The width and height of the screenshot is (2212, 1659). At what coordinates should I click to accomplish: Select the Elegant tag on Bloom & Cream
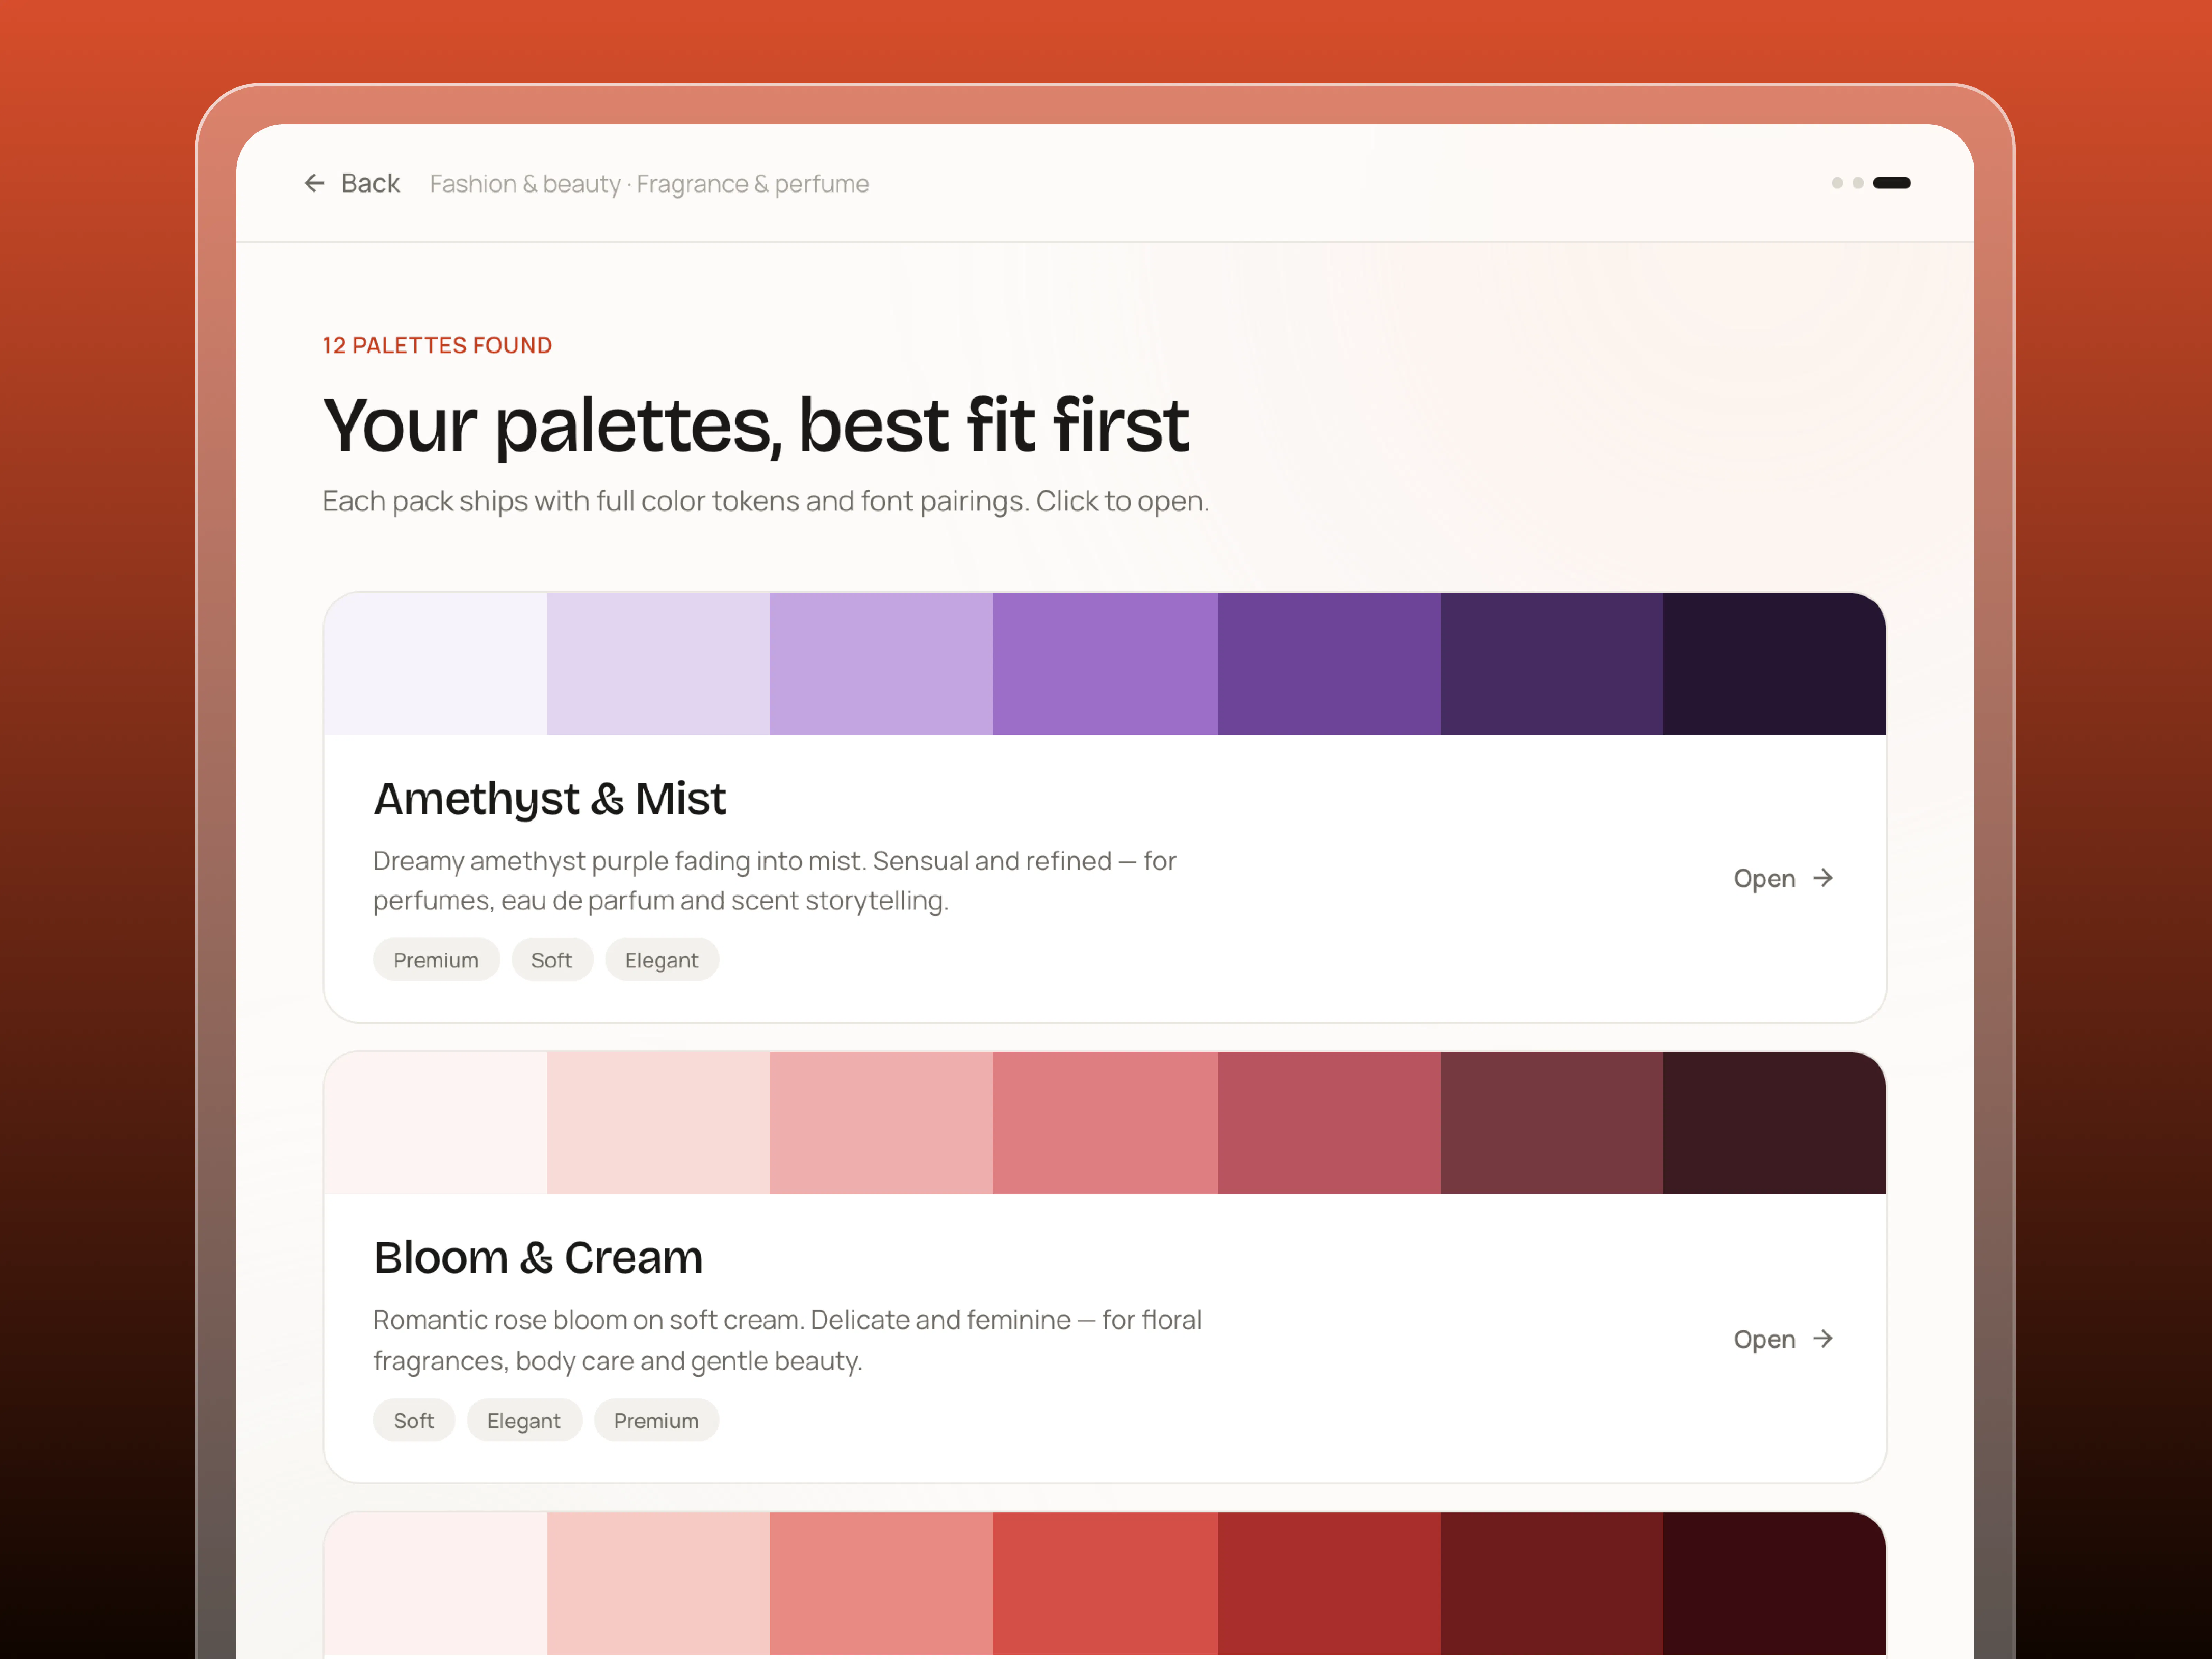pos(524,1420)
